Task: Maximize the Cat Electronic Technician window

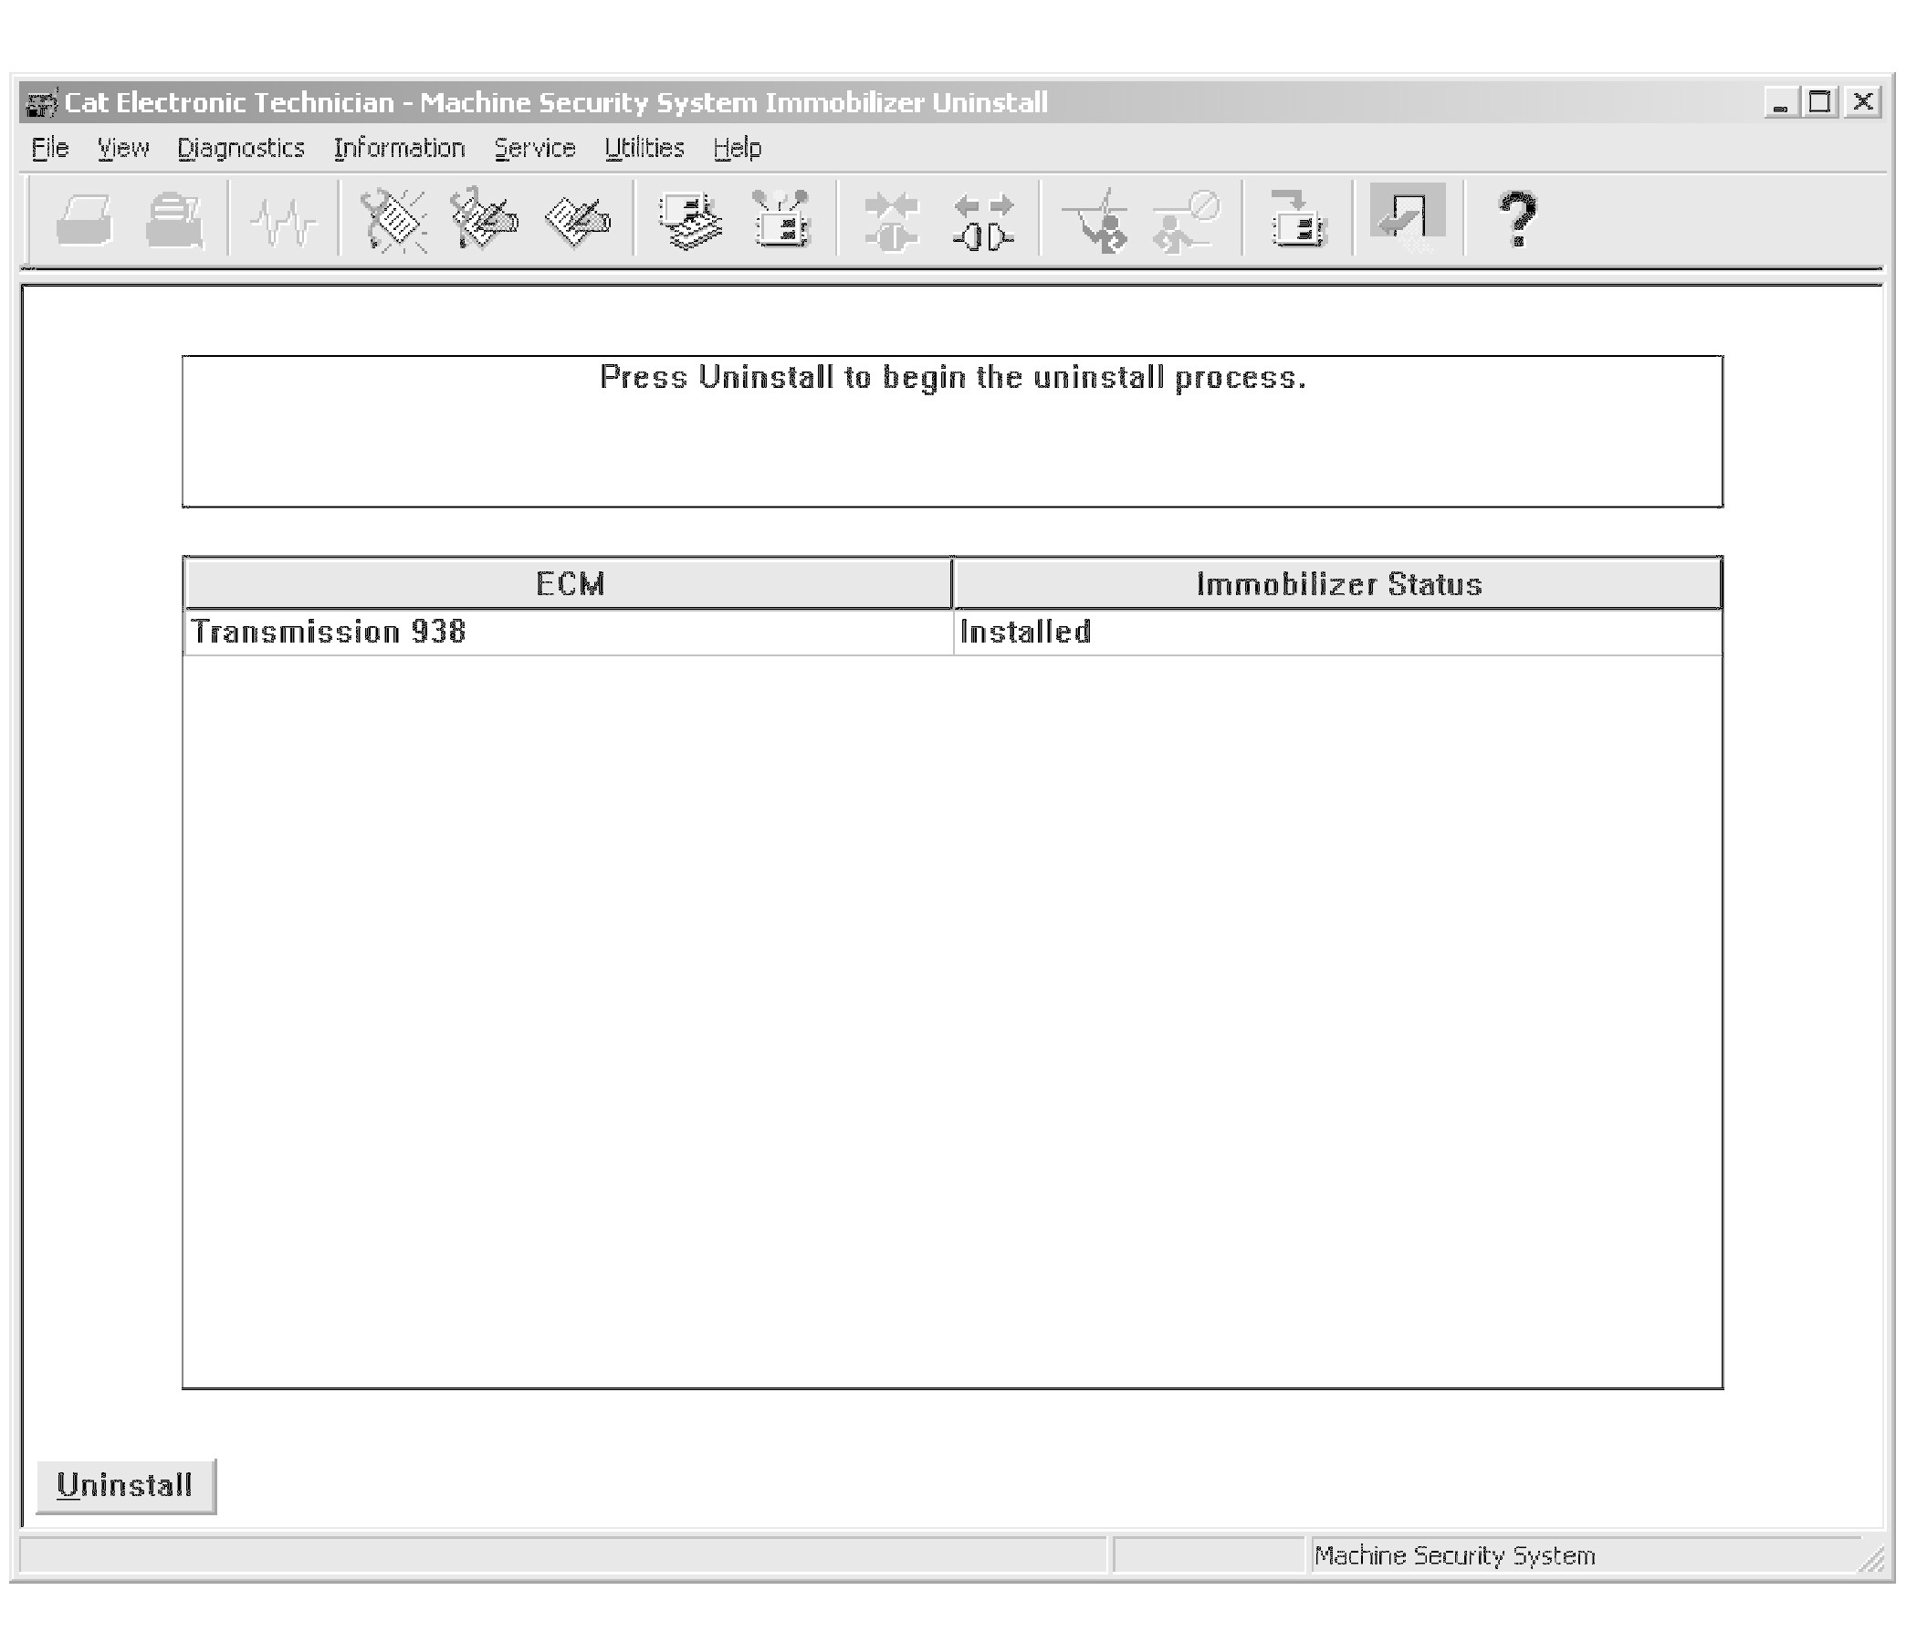Action: [x=1819, y=101]
